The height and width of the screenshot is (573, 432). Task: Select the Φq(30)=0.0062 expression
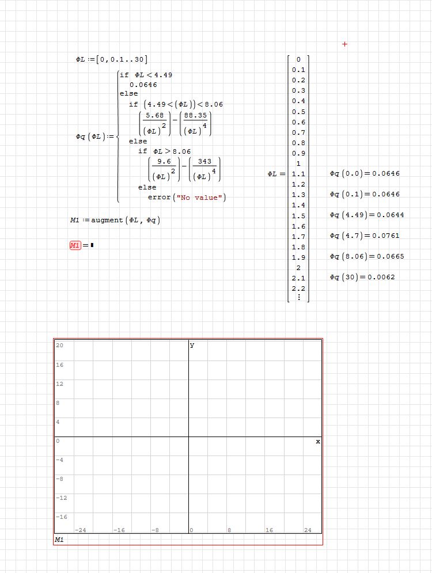[x=362, y=277]
